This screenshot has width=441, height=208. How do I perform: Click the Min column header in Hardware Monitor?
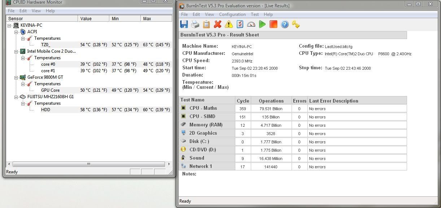pyautogui.click(x=125, y=18)
